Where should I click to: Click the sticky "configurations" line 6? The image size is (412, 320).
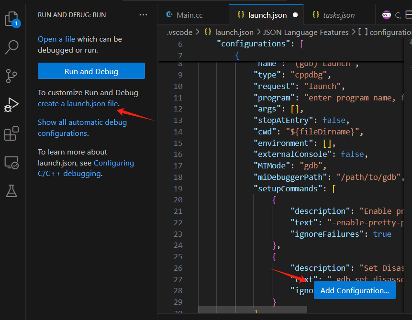pyautogui.click(x=260, y=44)
